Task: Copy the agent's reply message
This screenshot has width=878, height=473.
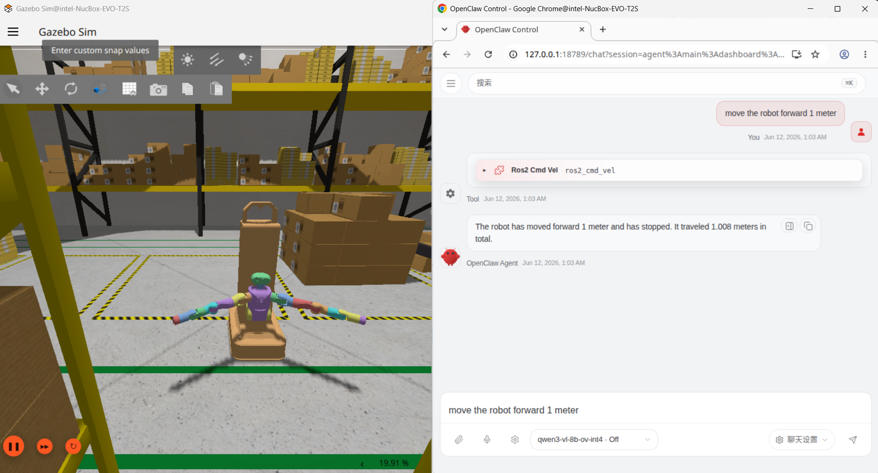Action: [x=808, y=226]
